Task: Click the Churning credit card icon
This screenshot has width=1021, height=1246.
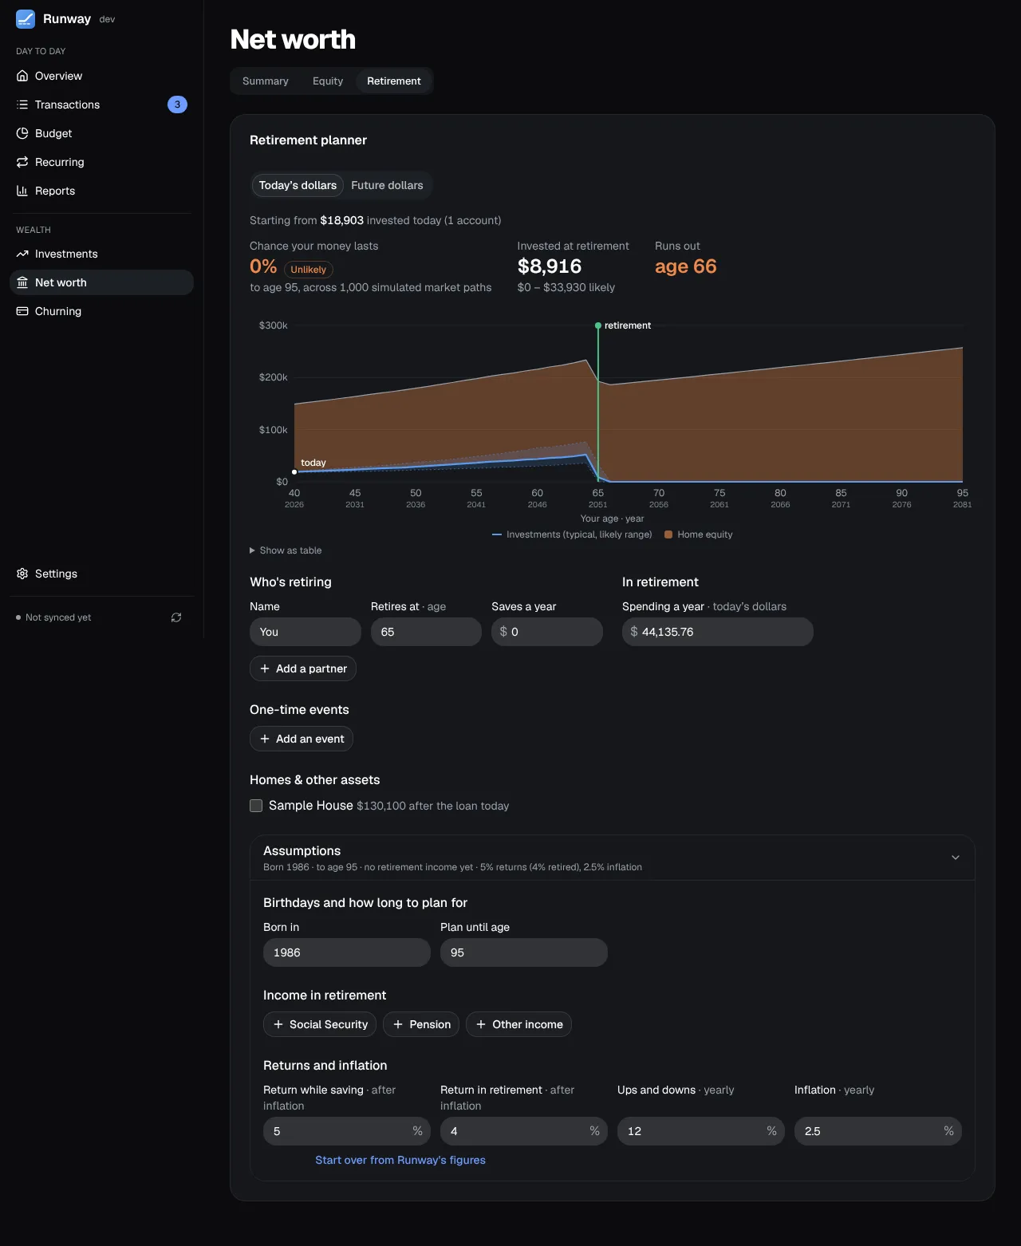Action: click(x=22, y=311)
